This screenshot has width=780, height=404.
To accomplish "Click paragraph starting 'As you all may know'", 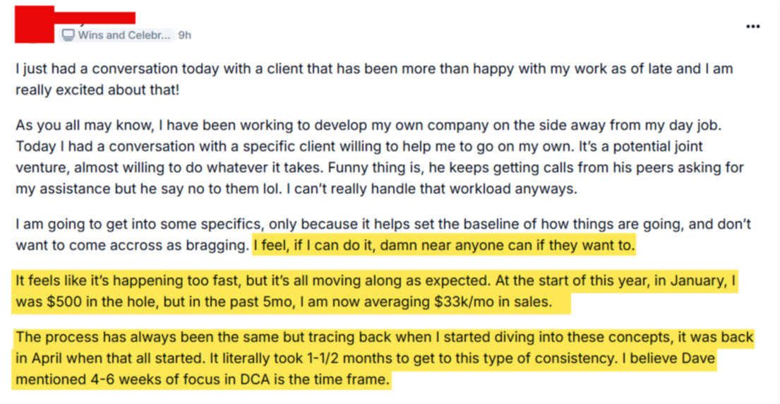I will pyautogui.click(x=380, y=158).
